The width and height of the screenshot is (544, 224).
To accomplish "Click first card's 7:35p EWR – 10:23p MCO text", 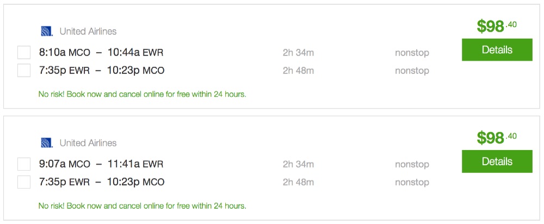I will coord(102,71).
